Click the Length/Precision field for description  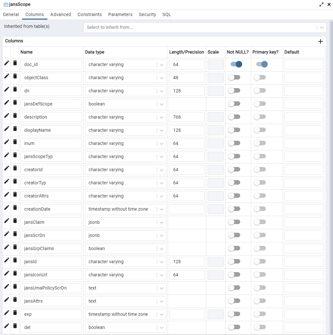[x=187, y=117]
